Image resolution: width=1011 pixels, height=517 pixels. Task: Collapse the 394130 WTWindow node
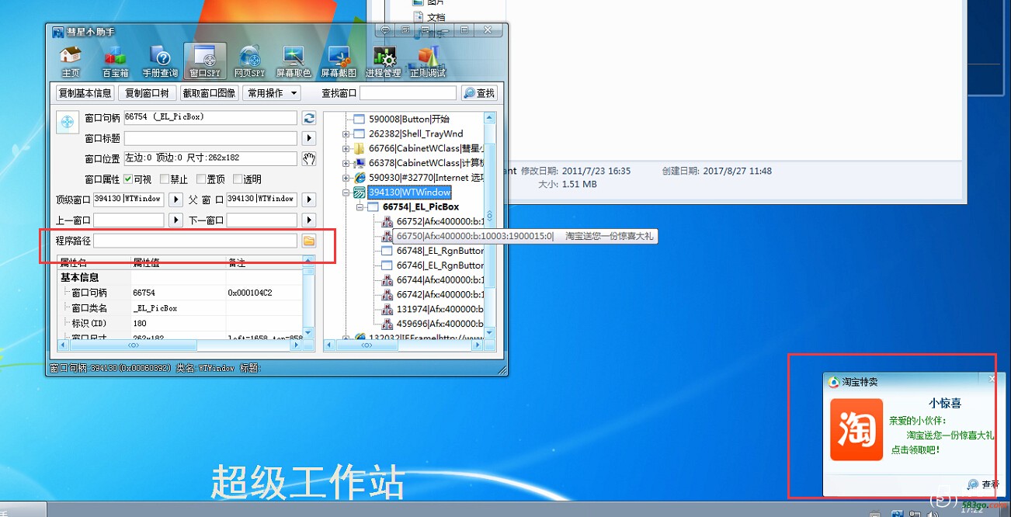coord(346,193)
